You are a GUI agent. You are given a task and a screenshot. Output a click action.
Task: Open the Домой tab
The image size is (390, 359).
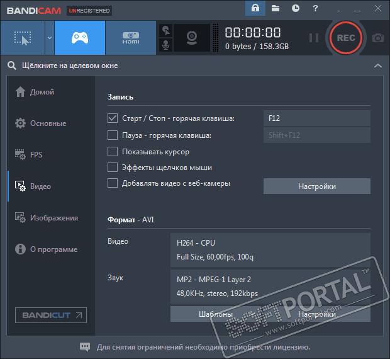point(51,92)
